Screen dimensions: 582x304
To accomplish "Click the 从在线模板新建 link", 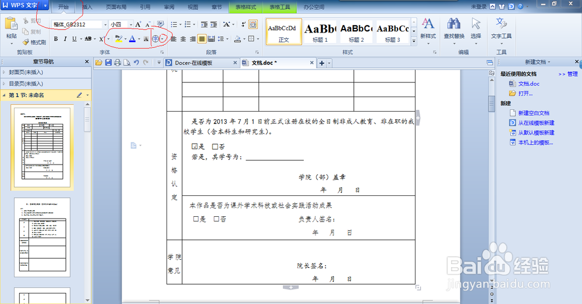I will tap(536, 123).
